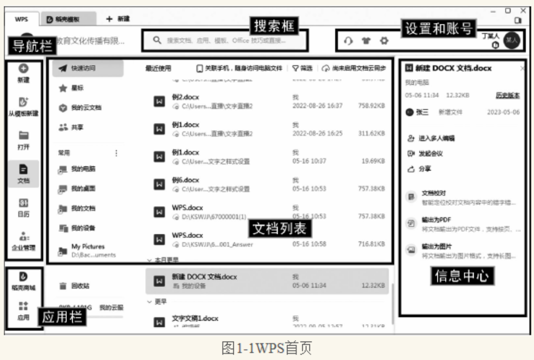Viewport: 534px width, 360px height.
Task: Click the cloud sync status icon
Action: [326, 68]
